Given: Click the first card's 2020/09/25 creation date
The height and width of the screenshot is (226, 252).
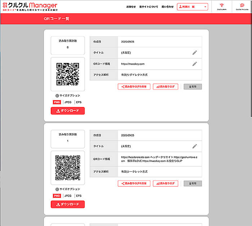Looking at the screenshot, I should [127, 42].
